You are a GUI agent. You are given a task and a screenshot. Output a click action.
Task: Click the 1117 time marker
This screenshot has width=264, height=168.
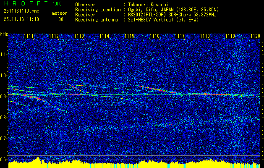pyautogui.click(x=180, y=36)
